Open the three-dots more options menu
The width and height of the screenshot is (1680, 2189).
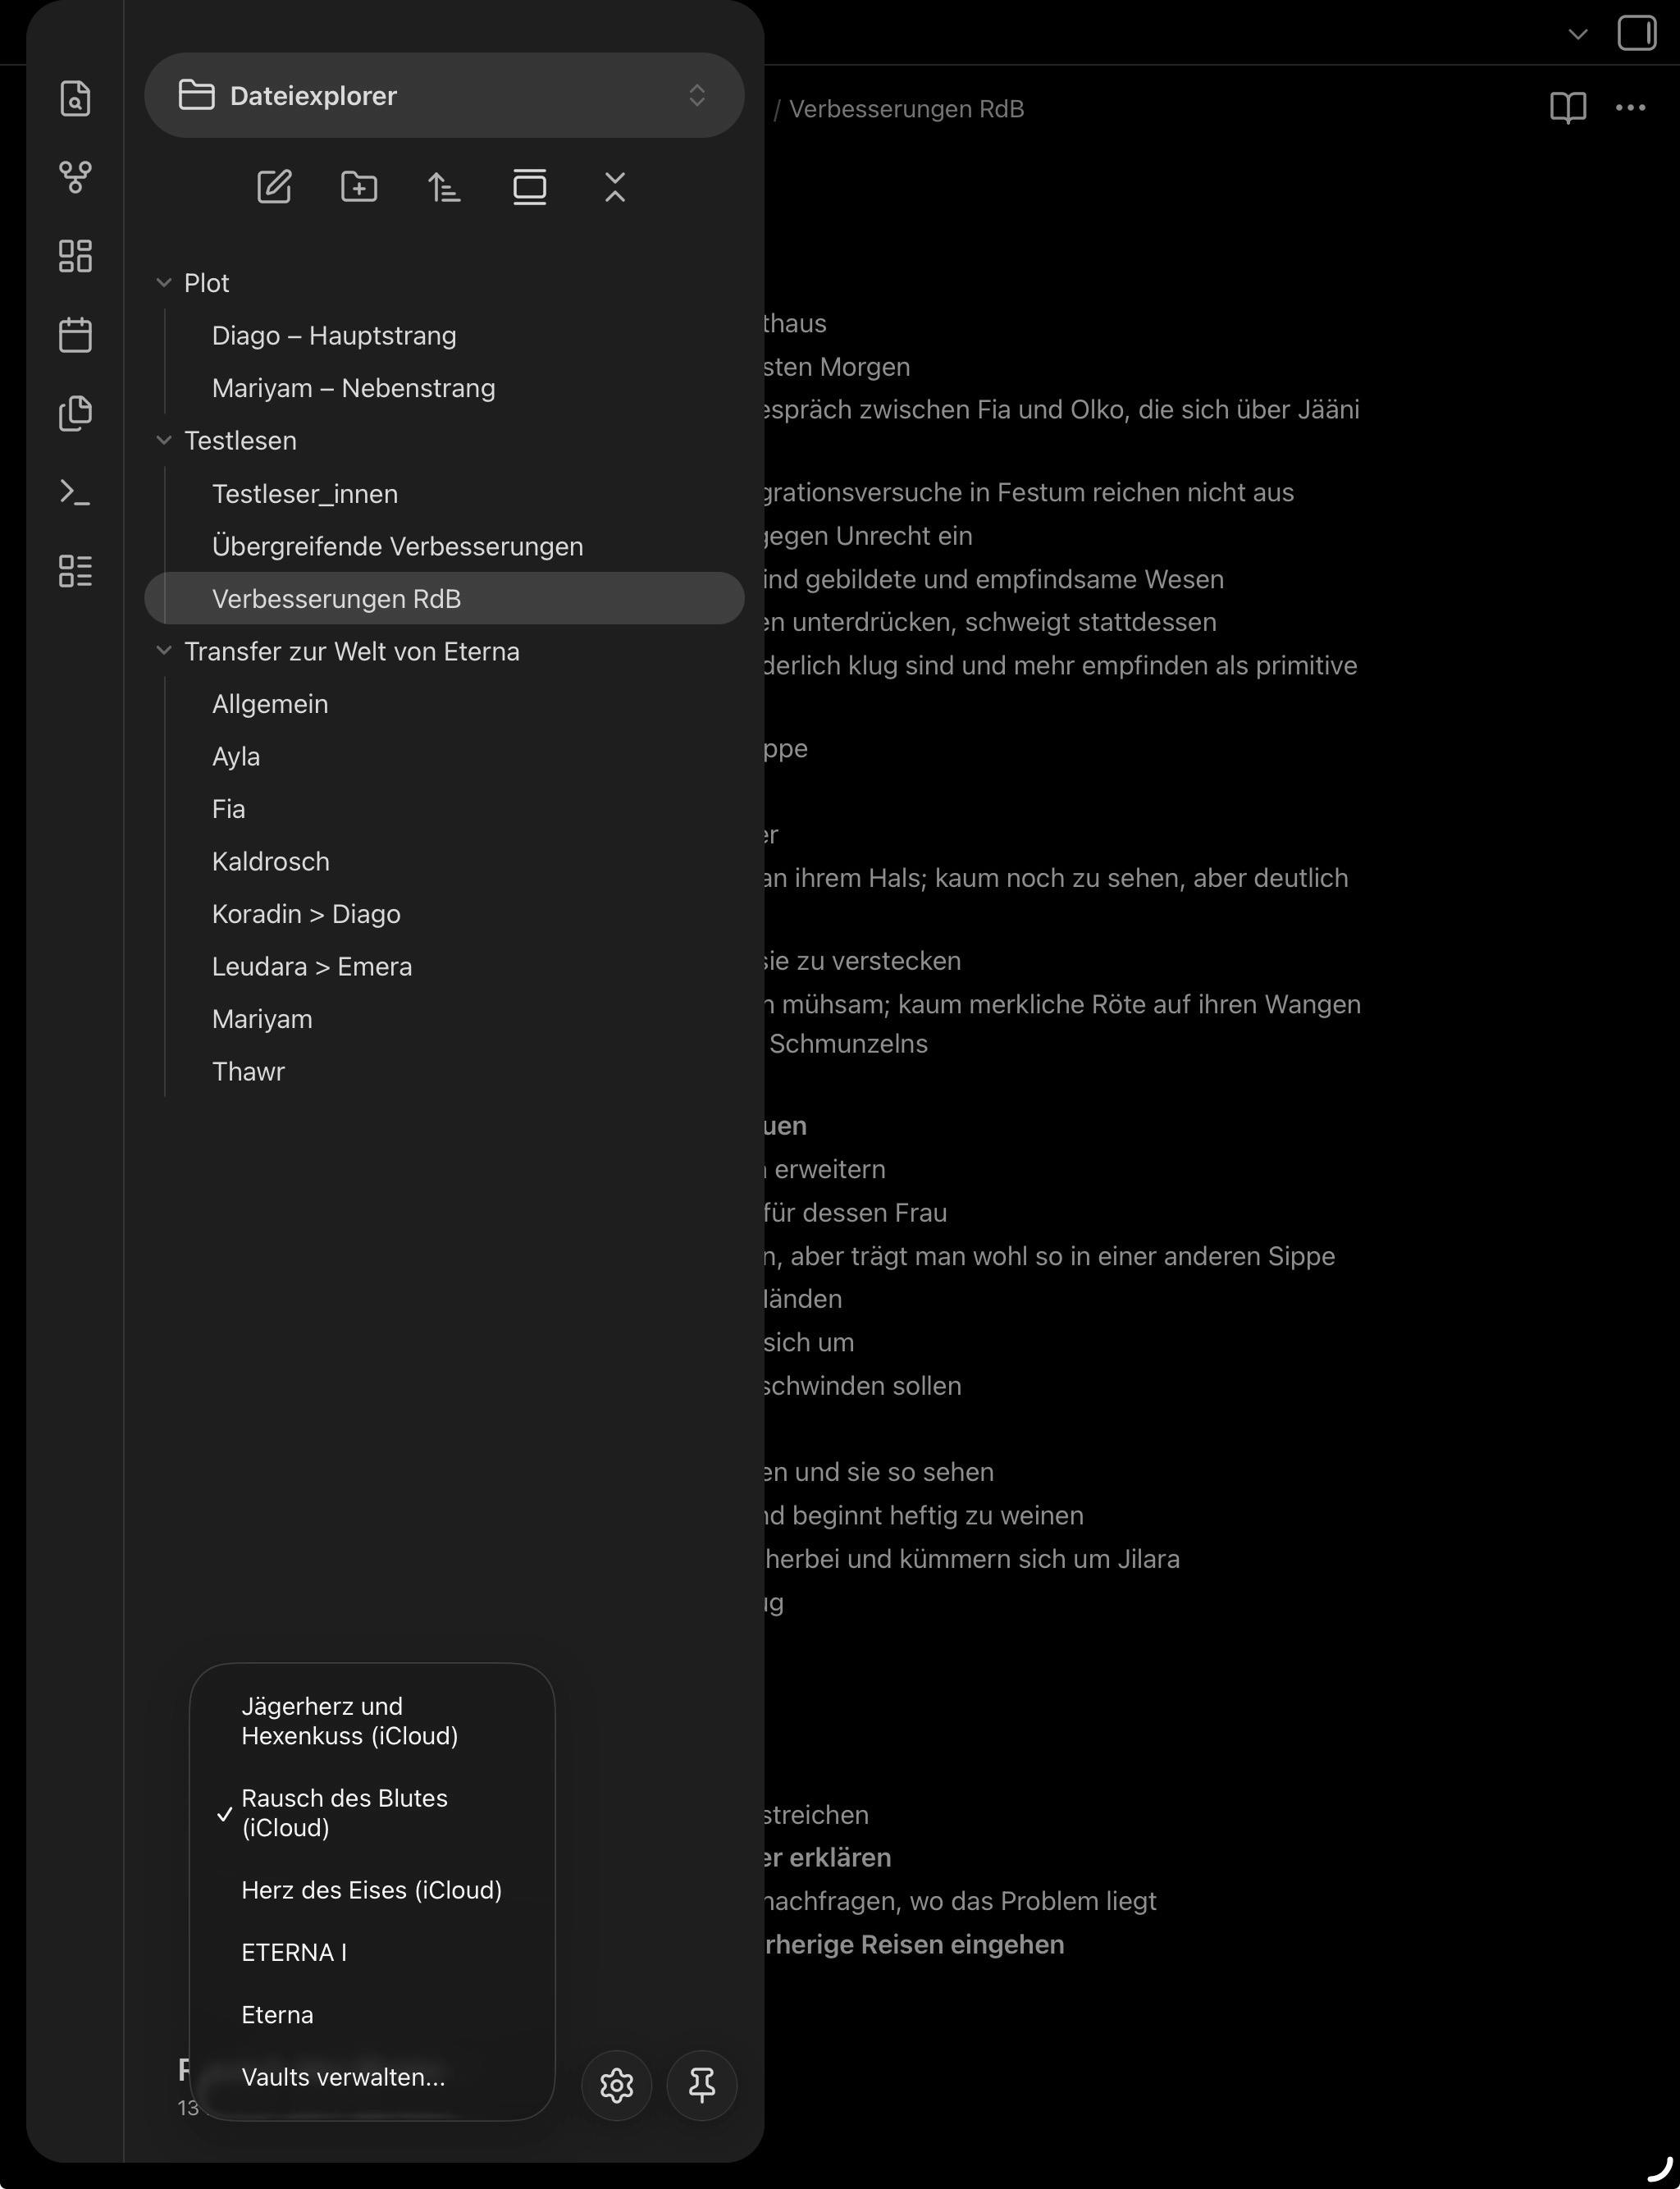[1631, 108]
